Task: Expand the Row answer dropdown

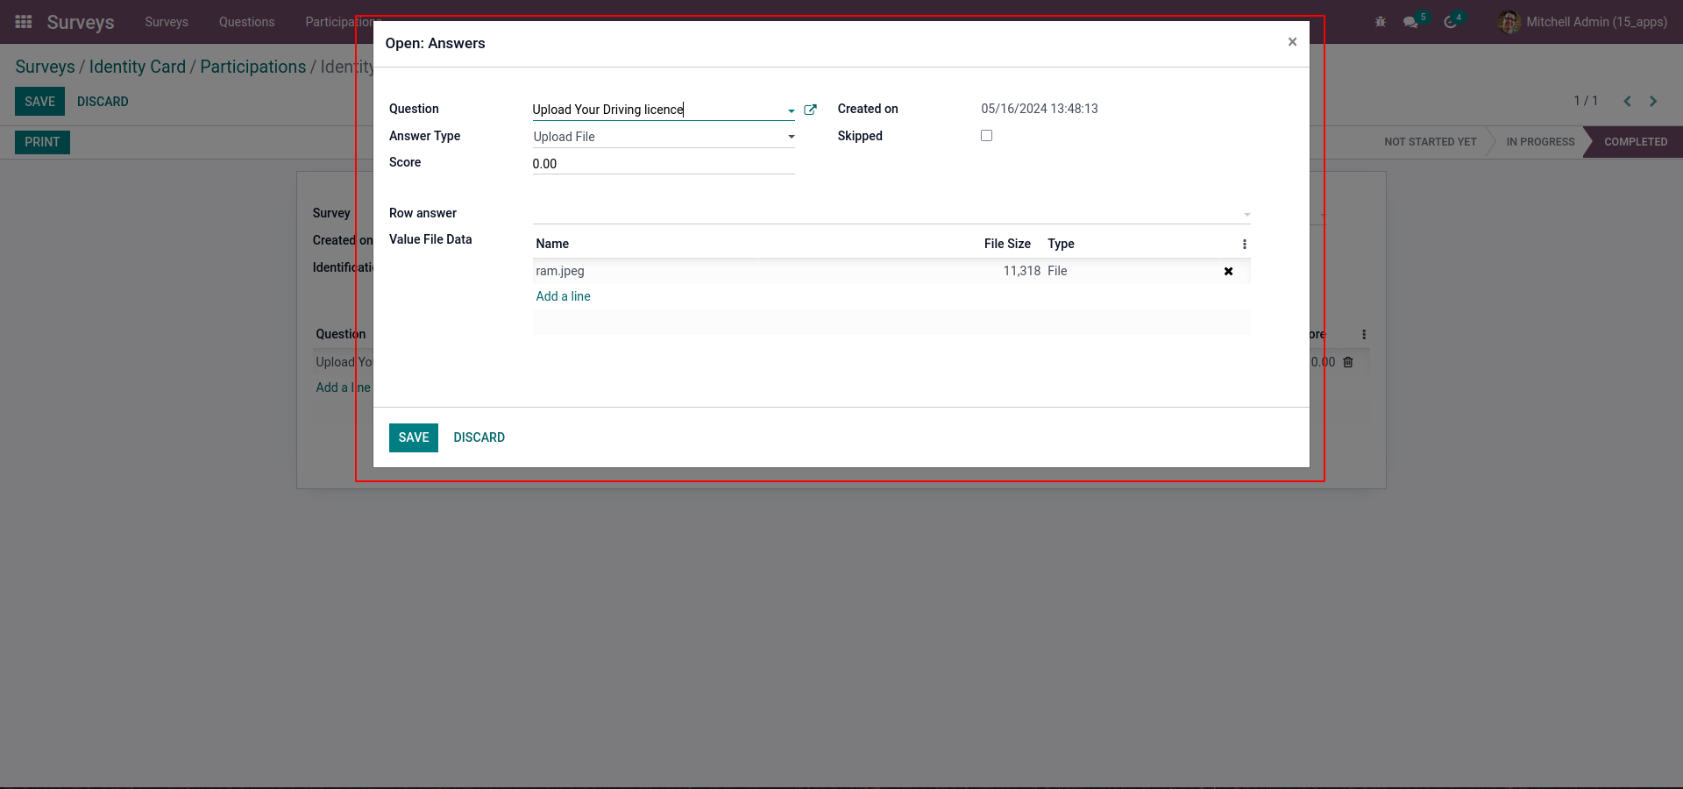Action: pyautogui.click(x=1246, y=214)
